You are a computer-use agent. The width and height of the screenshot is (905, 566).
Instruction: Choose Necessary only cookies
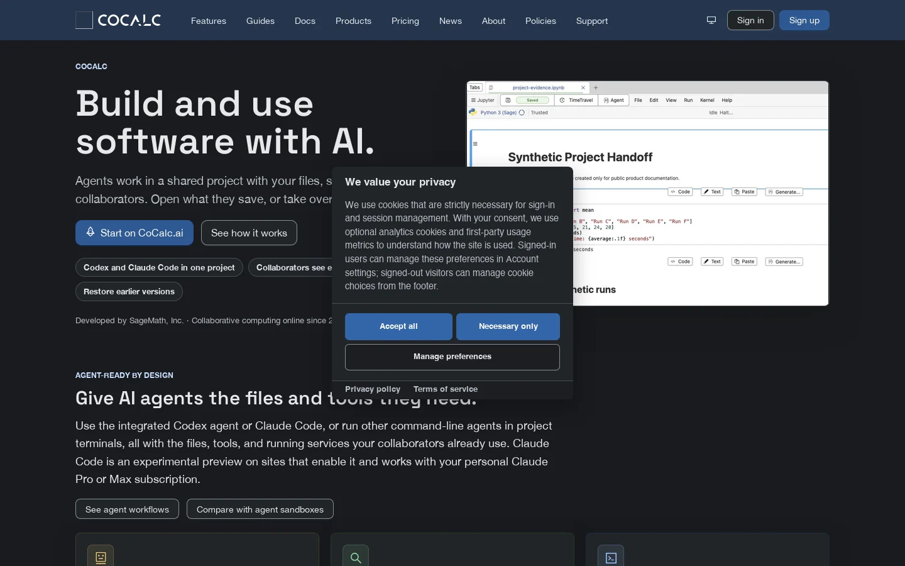click(x=508, y=326)
